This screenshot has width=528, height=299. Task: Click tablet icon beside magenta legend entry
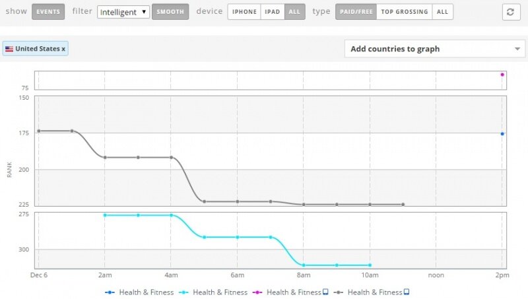pyautogui.click(x=326, y=292)
